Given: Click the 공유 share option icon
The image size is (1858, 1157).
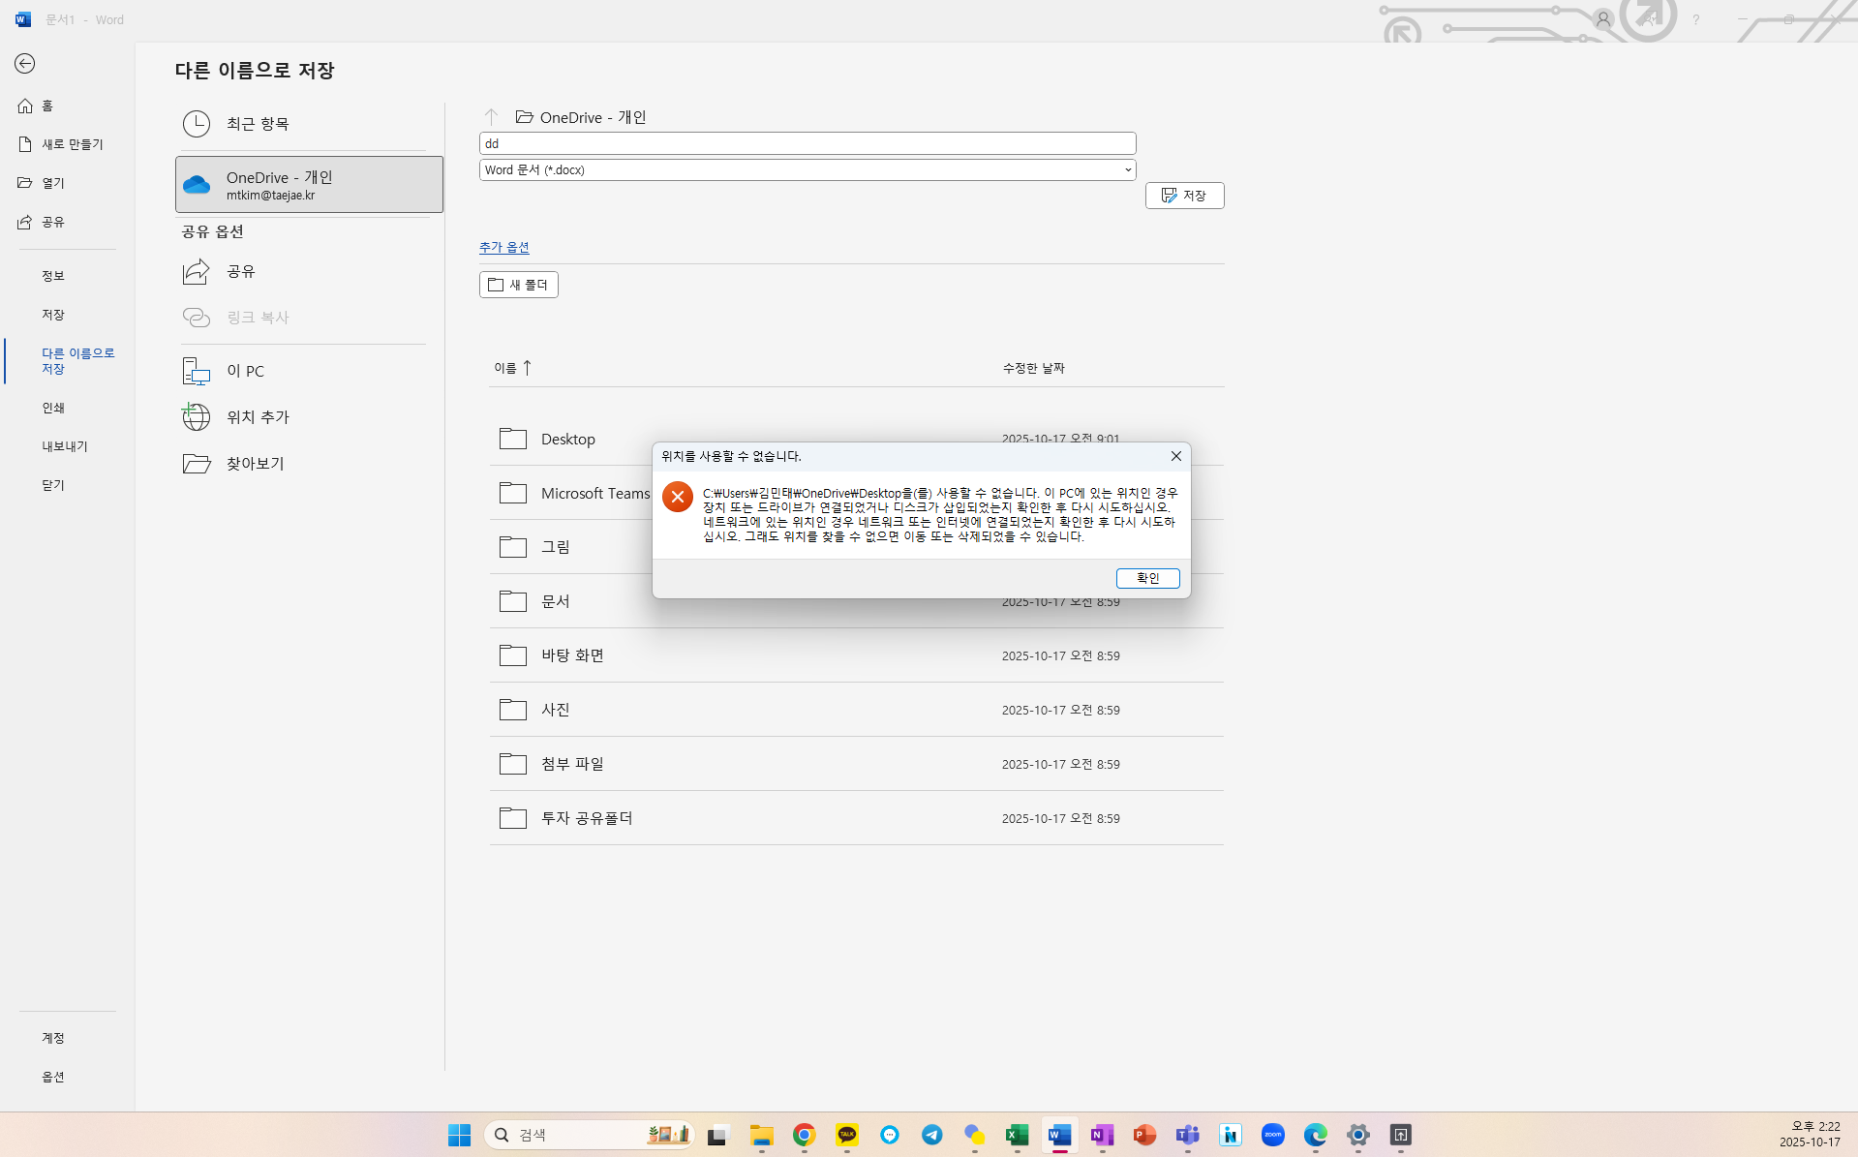Looking at the screenshot, I should [197, 271].
